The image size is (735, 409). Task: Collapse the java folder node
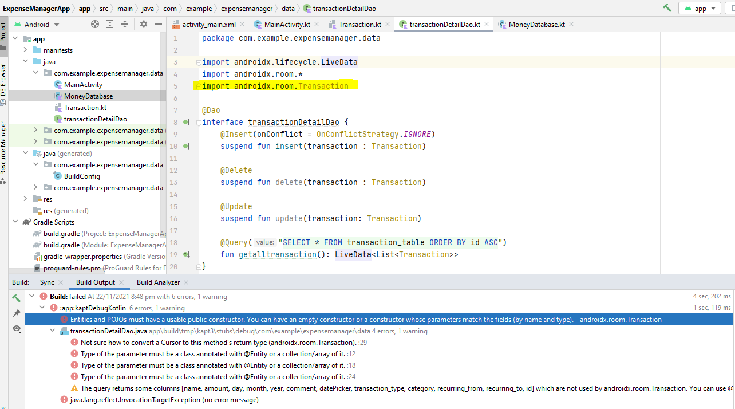pyautogui.click(x=25, y=62)
